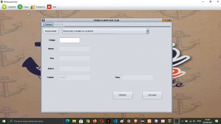The image size is (221, 124).
Task: Open the notification center icon
Action: coord(217,121)
